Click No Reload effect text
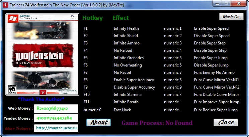The image size is (249, 137). [123, 50]
